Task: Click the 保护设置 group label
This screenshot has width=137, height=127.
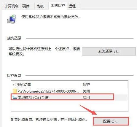Action: pos(14,76)
